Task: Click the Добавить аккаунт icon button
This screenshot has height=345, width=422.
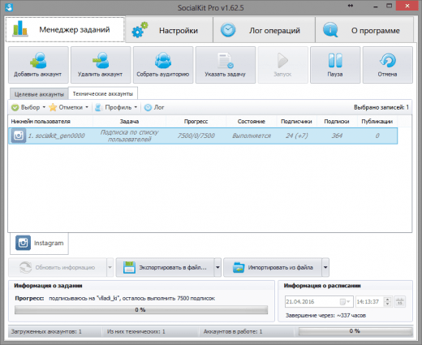Action: pyautogui.click(x=38, y=65)
